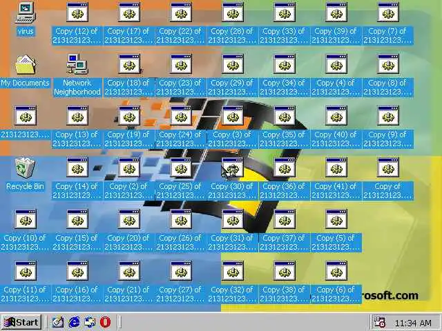442x331 pixels.
Task: Select the Copy (15) of 213123123 icon
Action: click(77, 219)
